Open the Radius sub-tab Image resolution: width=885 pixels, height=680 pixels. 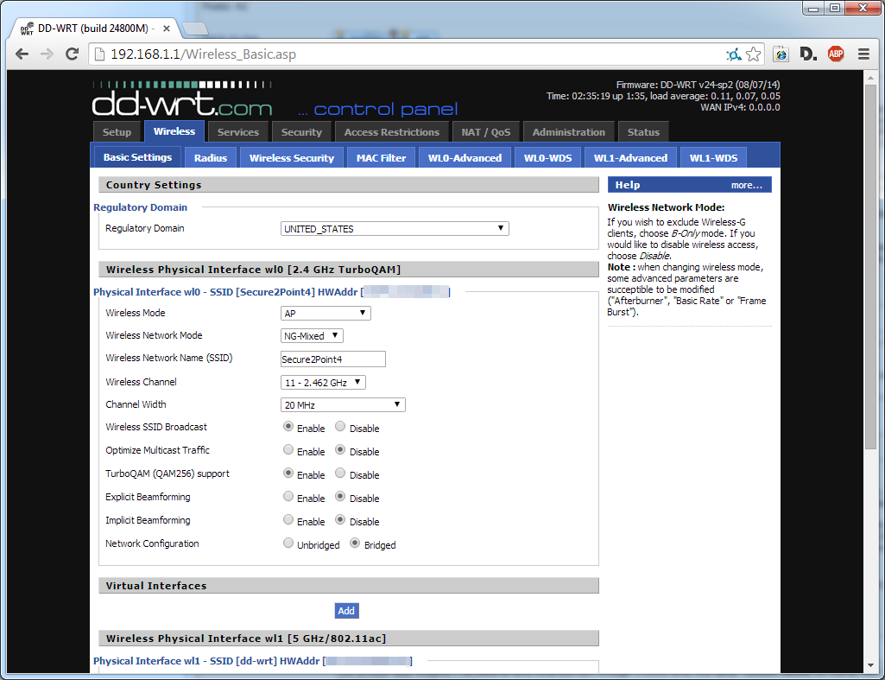[x=211, y=158]
